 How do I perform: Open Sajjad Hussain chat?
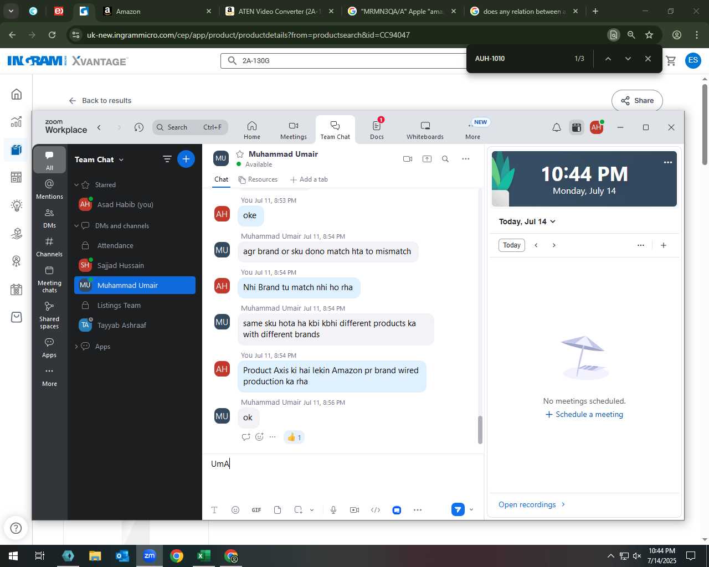pyautogui.click(x=135, y=265)
